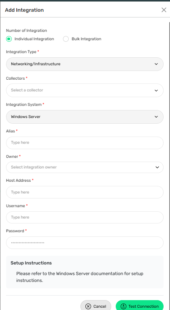Focus the Alias text field

pyautogui.click(x=85, y=143)
